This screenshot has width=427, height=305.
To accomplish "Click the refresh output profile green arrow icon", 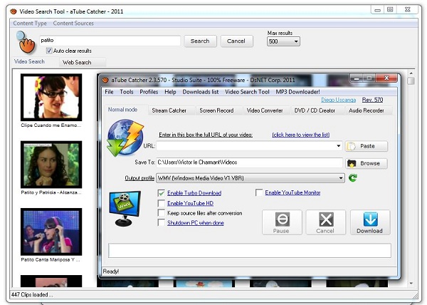I will click(353, 178).
